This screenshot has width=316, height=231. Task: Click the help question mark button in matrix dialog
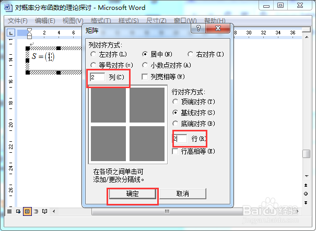[x=198, y=28]
